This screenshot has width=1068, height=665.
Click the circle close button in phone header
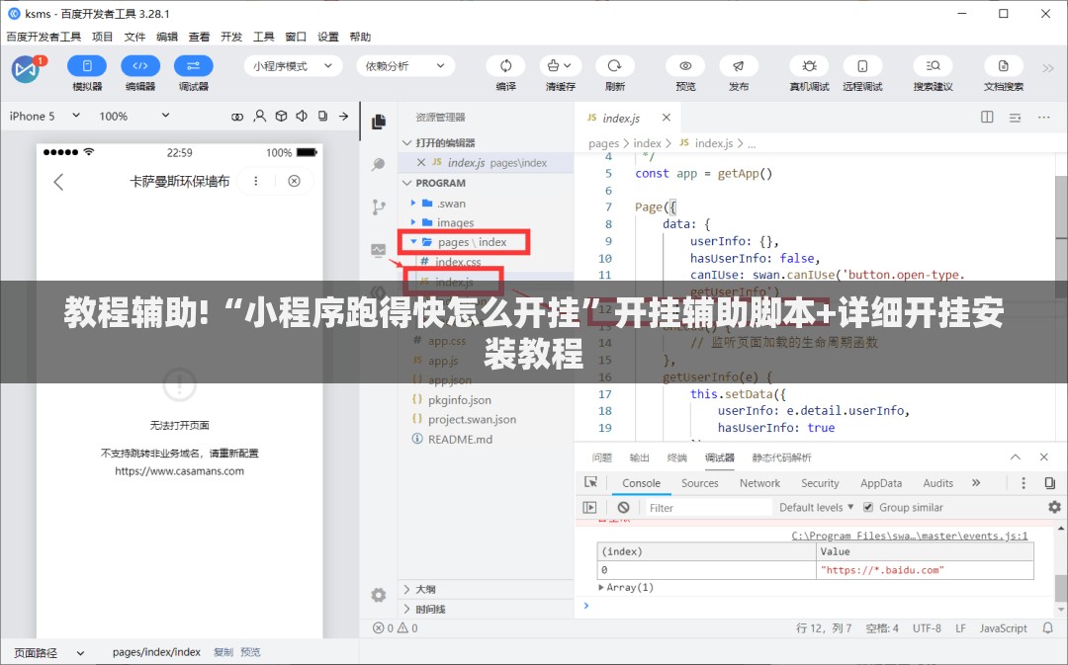(295, 181)
